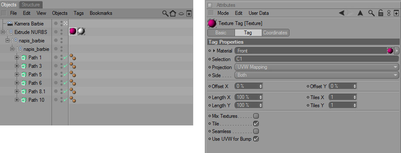
Task: Click the tag icon next to Path 1
Action: tap(73, 57)
